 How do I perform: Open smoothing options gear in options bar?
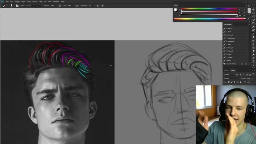click(x=98, y=6)
